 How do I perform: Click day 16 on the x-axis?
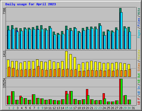coord(71,108)
